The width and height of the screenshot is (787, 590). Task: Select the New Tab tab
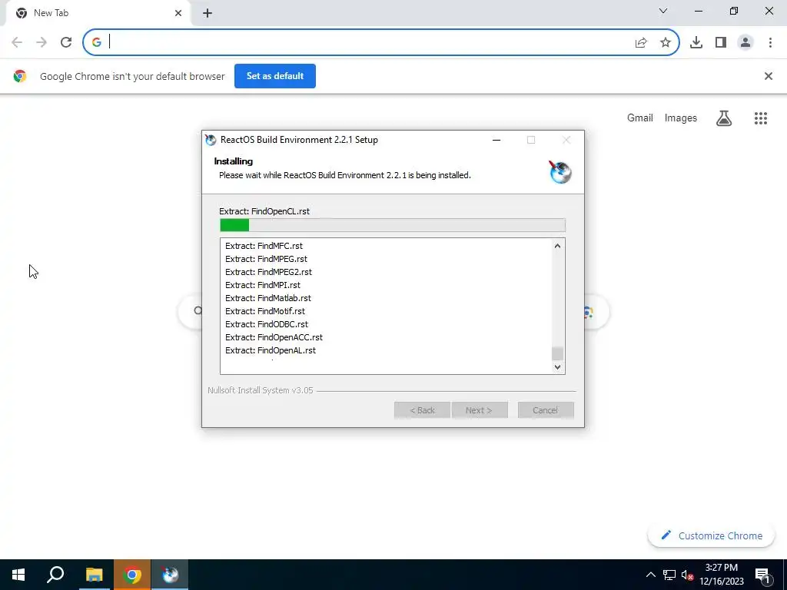click(98, 13)
